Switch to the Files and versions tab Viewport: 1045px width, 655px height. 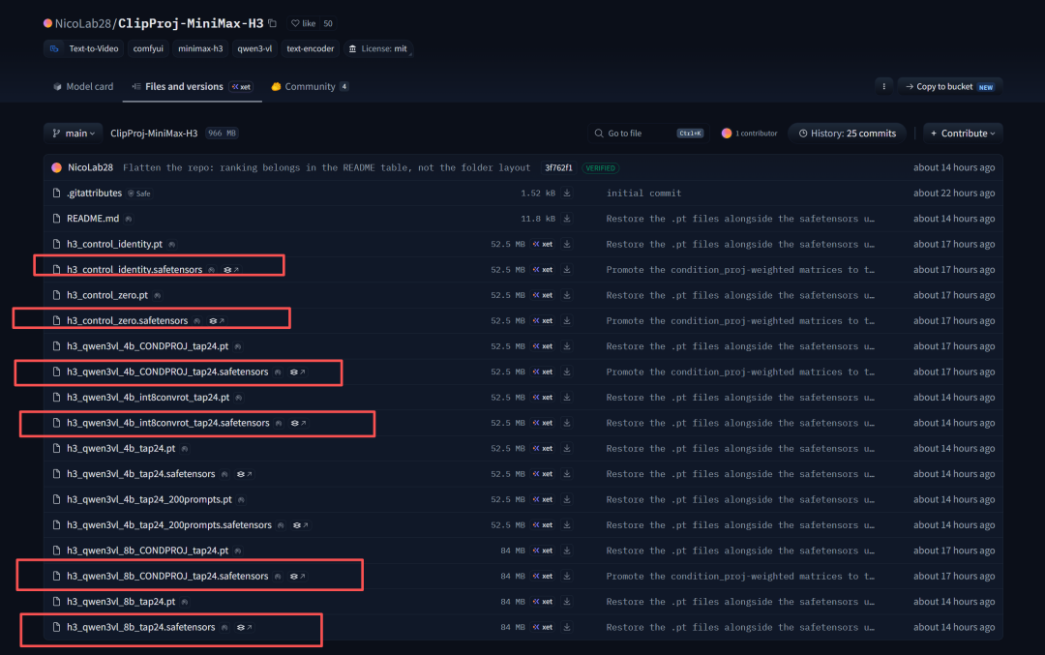pos(192,87)
